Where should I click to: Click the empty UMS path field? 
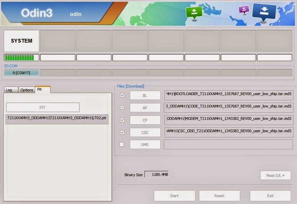coord(228,145)
